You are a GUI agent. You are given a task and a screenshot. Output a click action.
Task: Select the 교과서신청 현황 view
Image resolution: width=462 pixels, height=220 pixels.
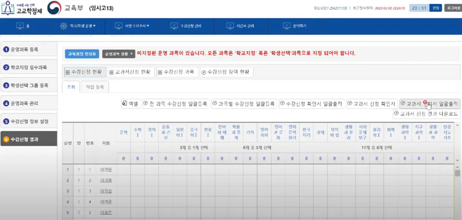tap(131, 72)
